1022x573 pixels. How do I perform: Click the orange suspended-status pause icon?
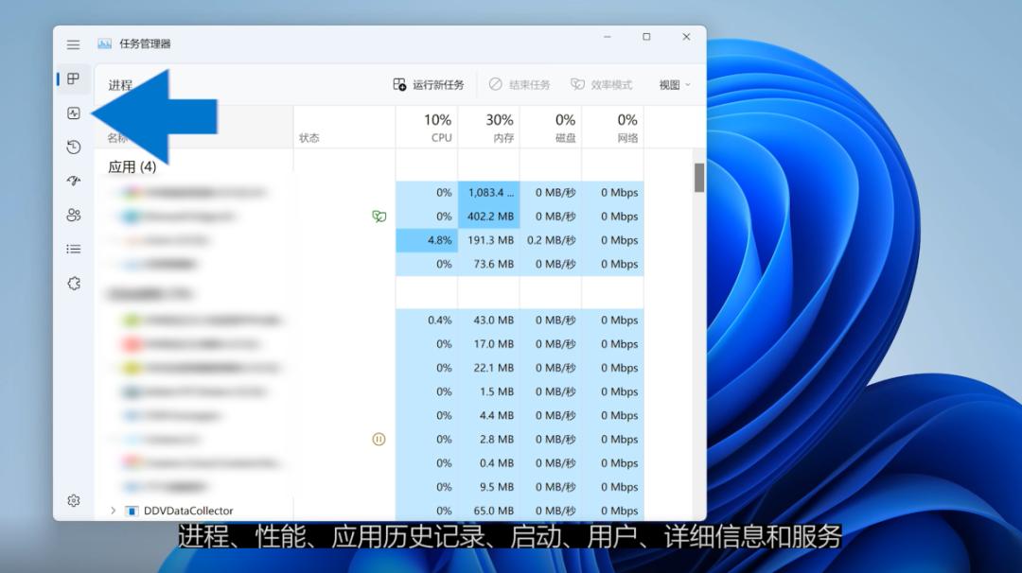point(378,439)
